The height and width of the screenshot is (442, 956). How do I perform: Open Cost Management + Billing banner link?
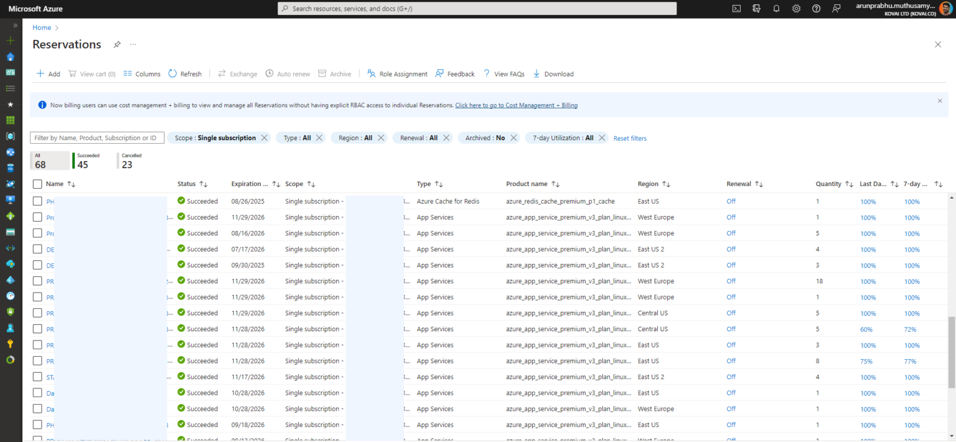(x=515, y=105)
